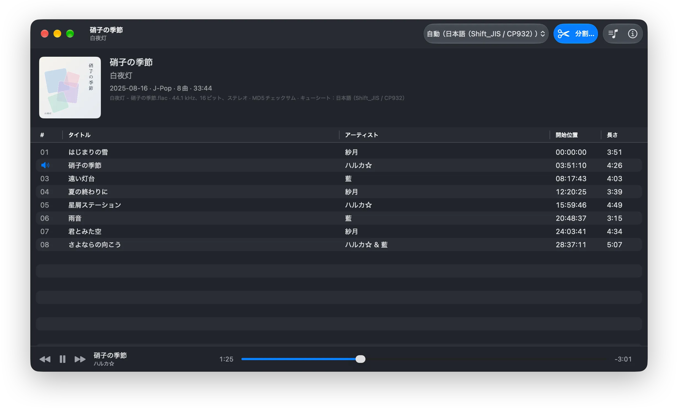
Task: Click length 4:49 cell
Action: [614, 205]
